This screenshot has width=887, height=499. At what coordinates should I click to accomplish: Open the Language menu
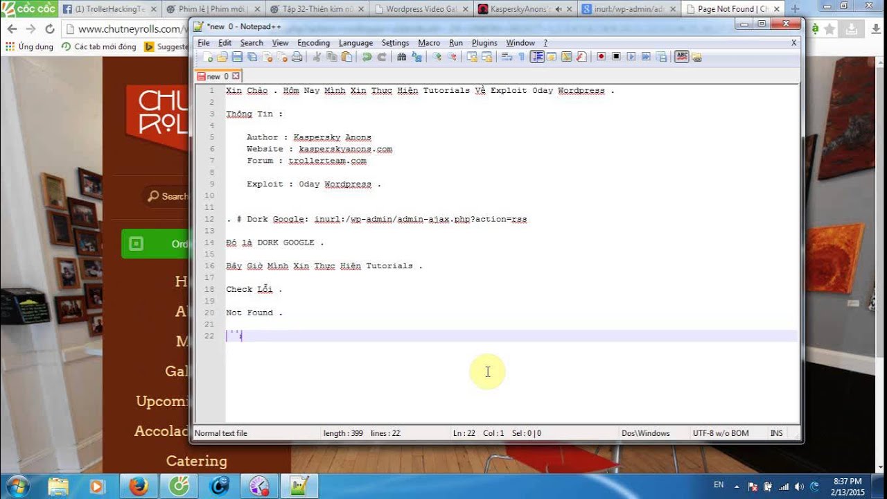point(355,43)
